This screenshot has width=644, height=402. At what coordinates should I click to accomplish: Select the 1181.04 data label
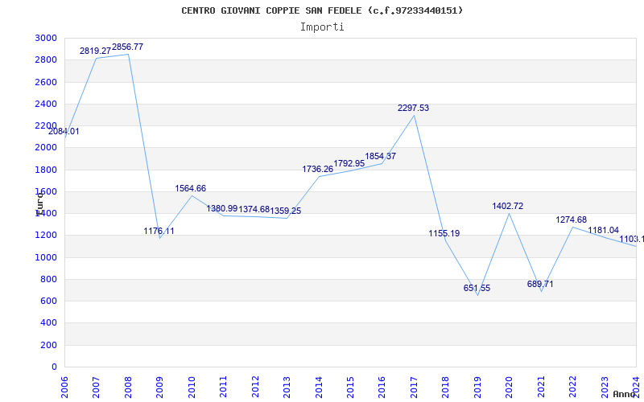[x=603, y=230]
